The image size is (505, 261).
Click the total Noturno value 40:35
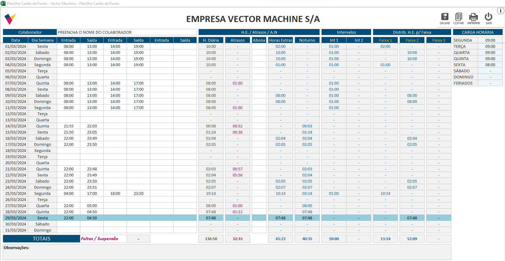point(307,239)
